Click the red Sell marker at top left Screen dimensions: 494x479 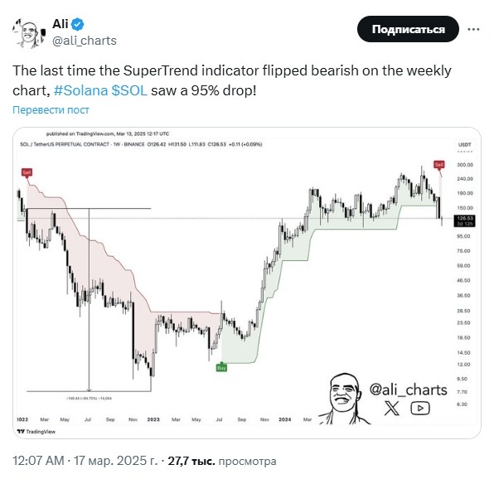27,172
